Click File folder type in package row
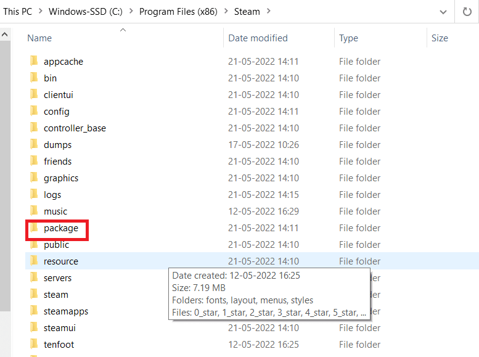The image size is (479, 357). (359, 228)
